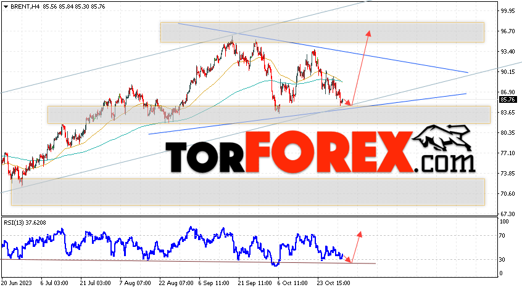
Task: Click the current price tag 85.76
Action: (x=508, y=99)
